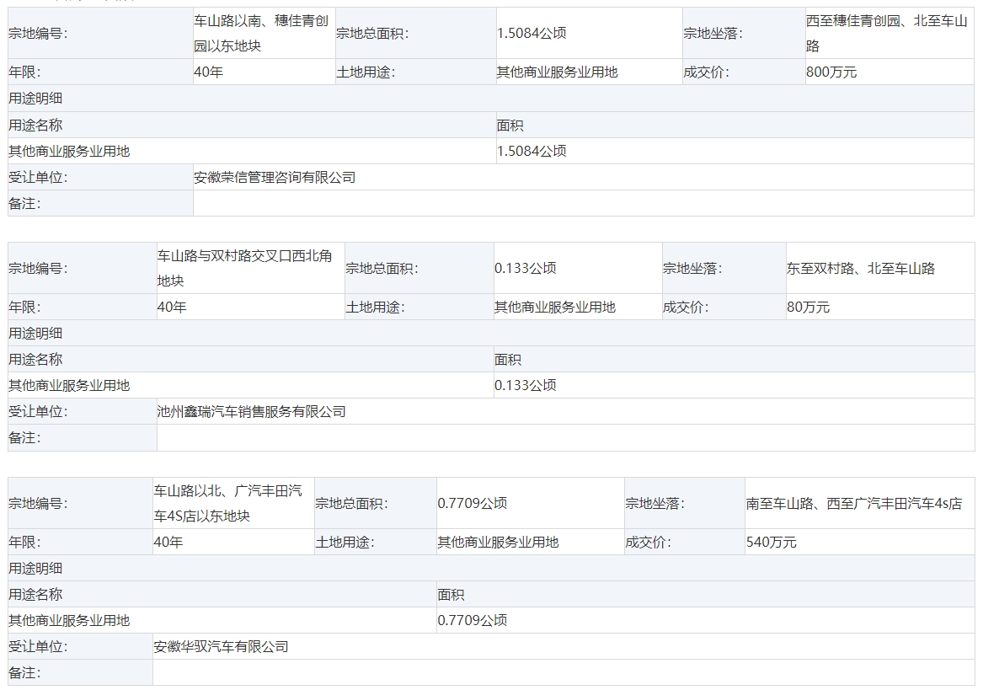Click the 800万元 transaction price
Screen dimensions: 983x690
coord(831,72)
